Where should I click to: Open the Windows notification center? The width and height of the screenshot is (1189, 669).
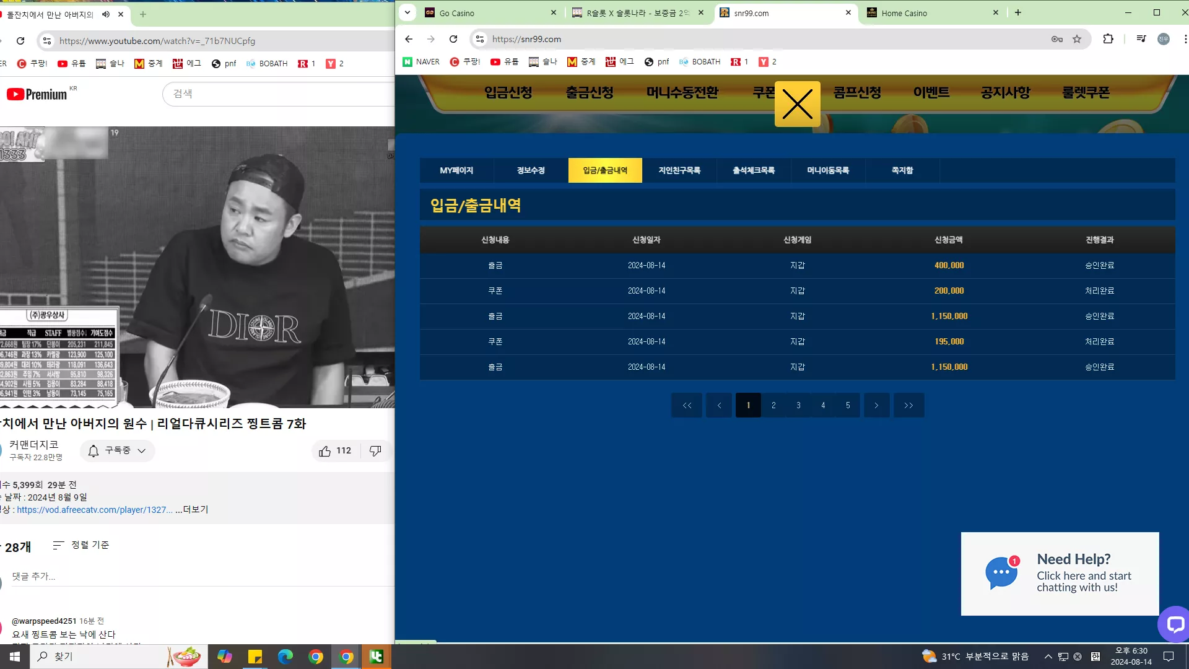pyautogui.click(x=1169, y=657)
